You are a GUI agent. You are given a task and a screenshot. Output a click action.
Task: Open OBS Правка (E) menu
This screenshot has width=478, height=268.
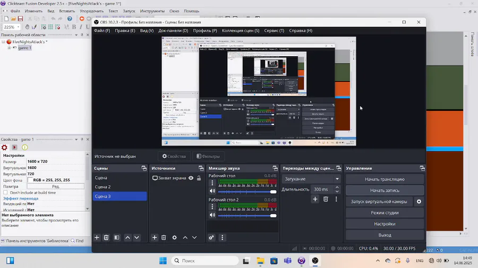coord(125,31)
